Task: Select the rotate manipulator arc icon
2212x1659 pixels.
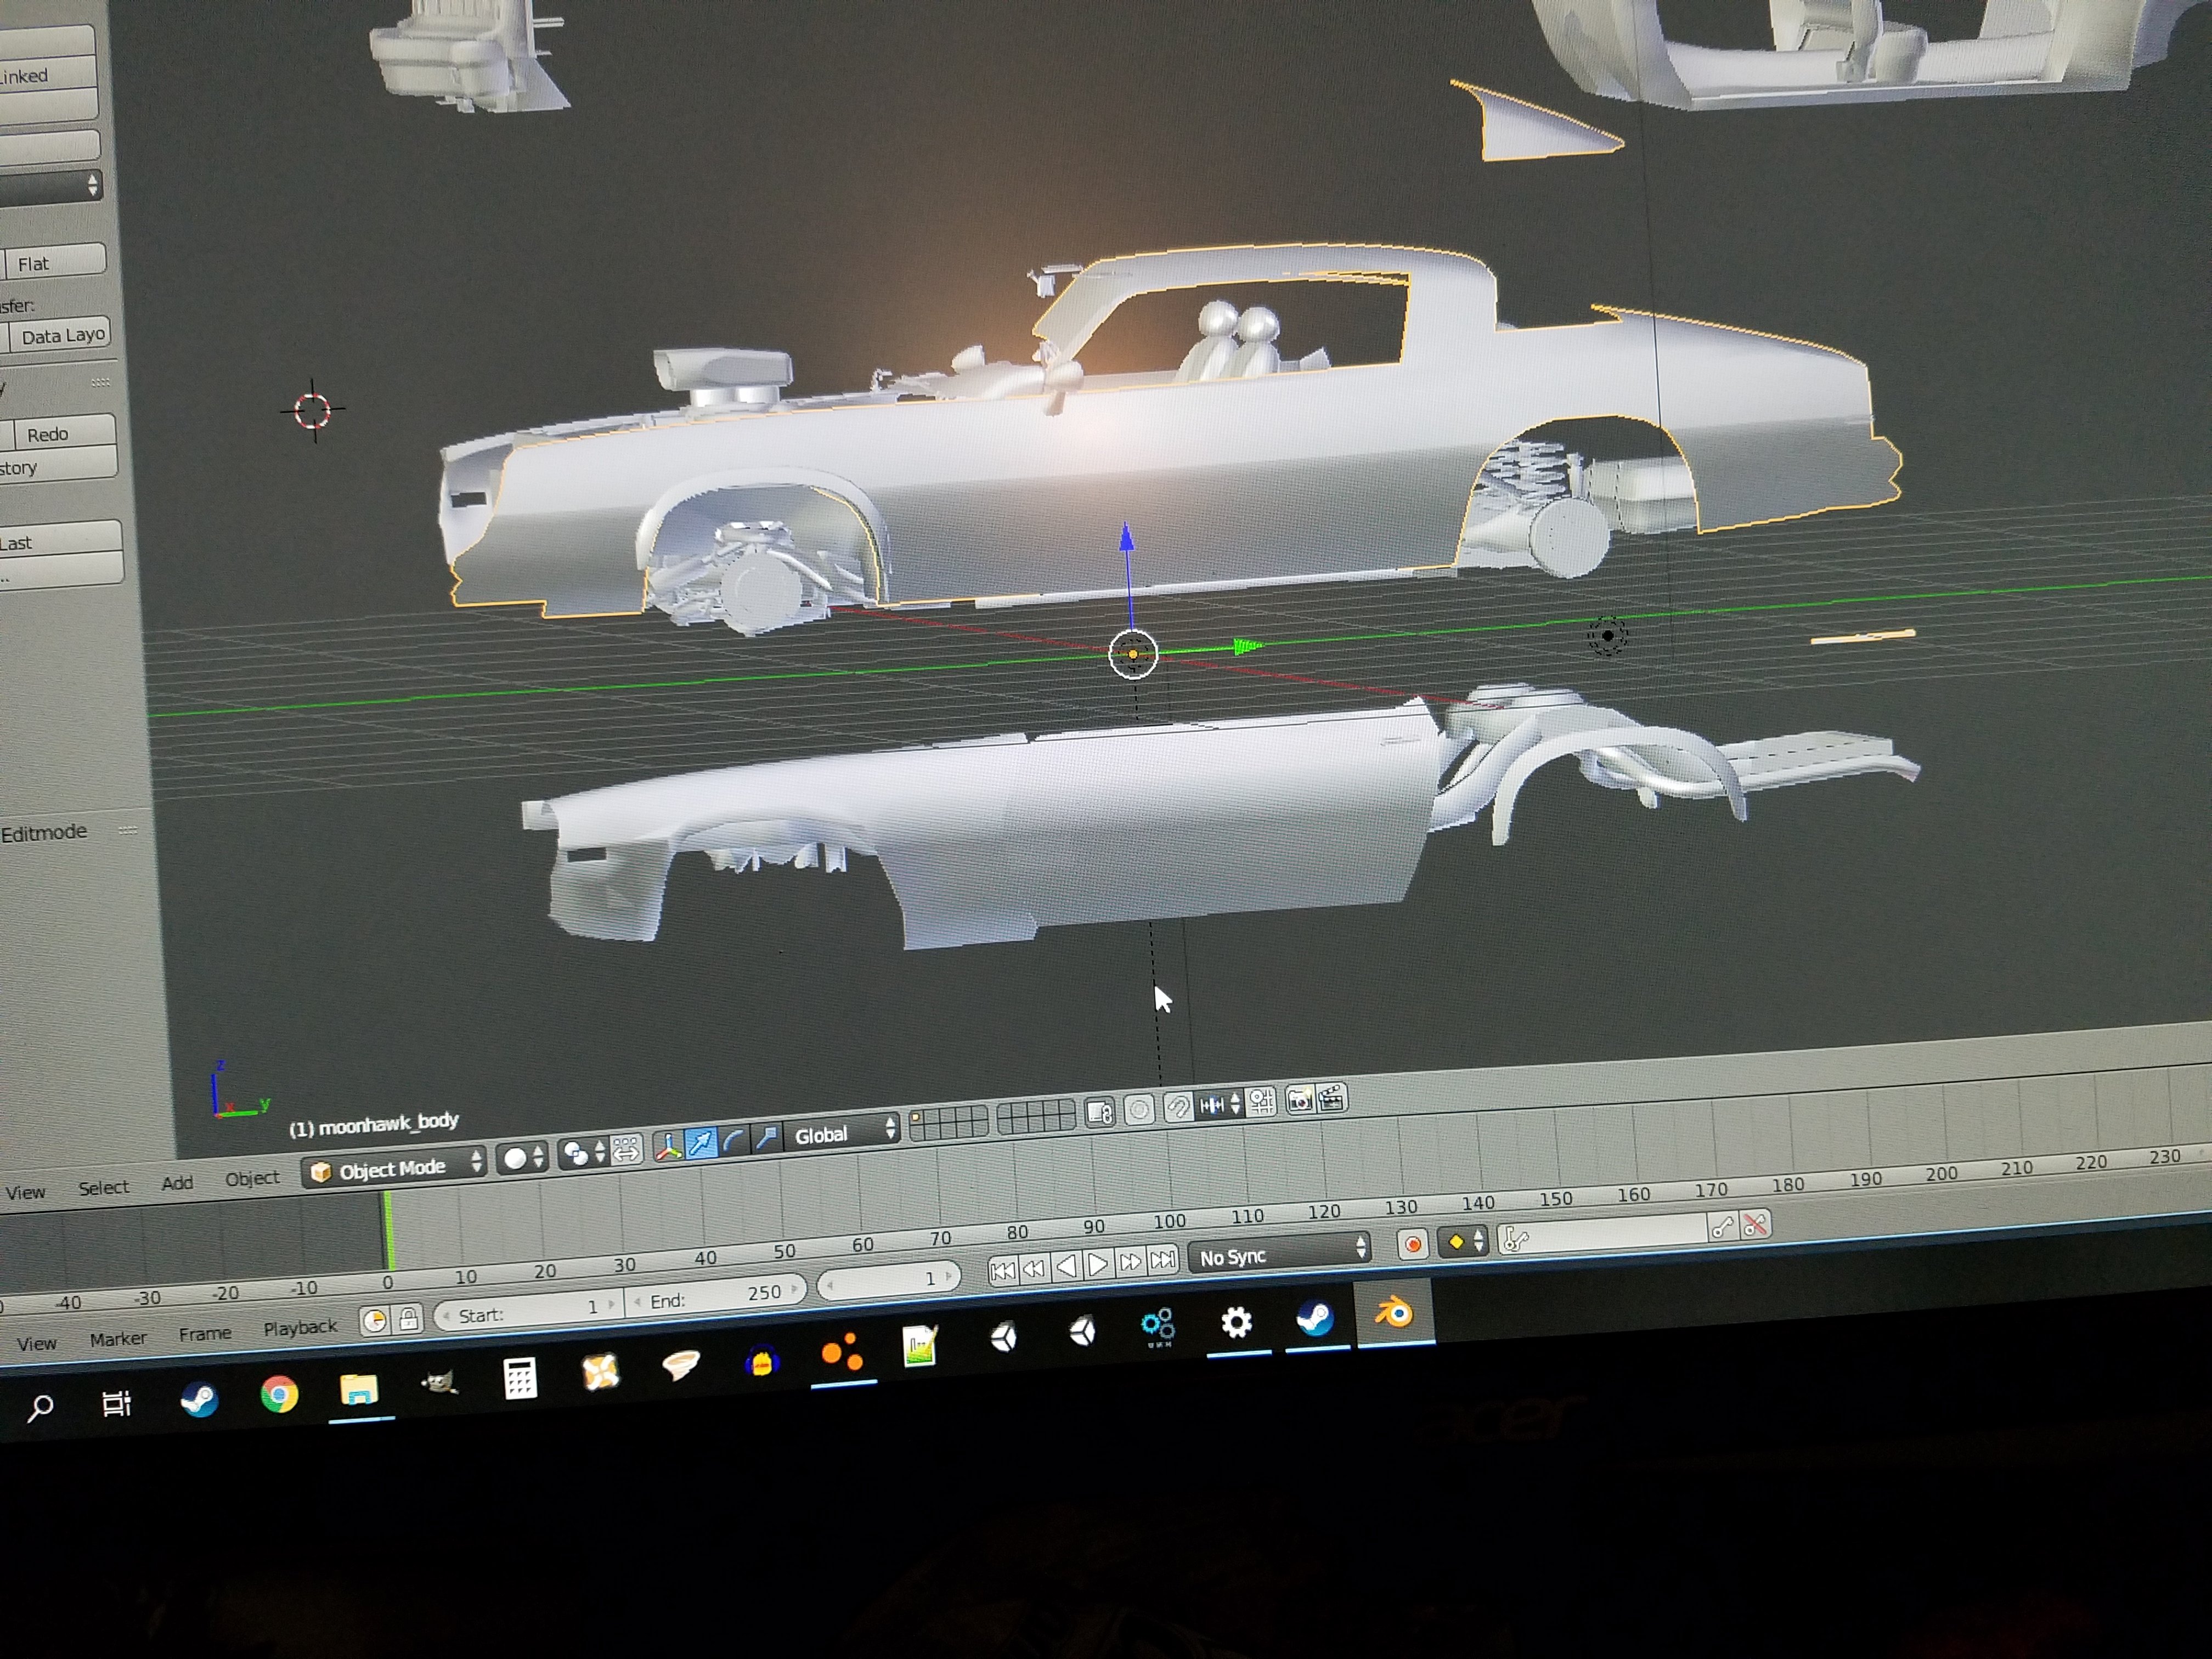Action: (x=733, y=1141)
